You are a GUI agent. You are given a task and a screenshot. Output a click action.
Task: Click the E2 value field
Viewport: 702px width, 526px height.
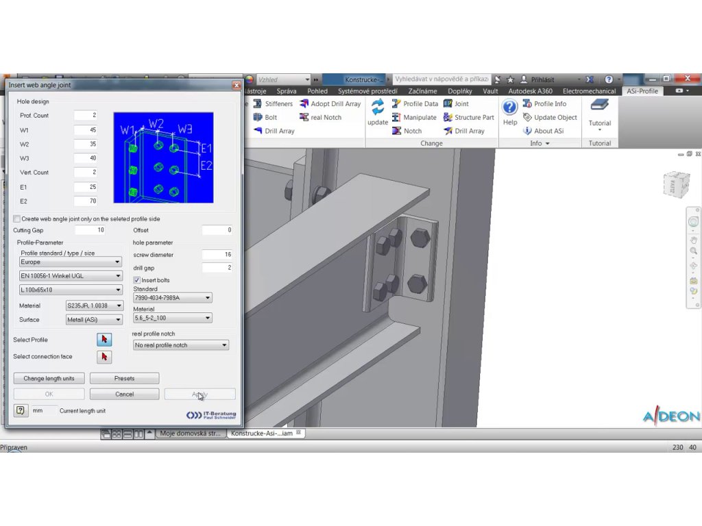(86, 201)
